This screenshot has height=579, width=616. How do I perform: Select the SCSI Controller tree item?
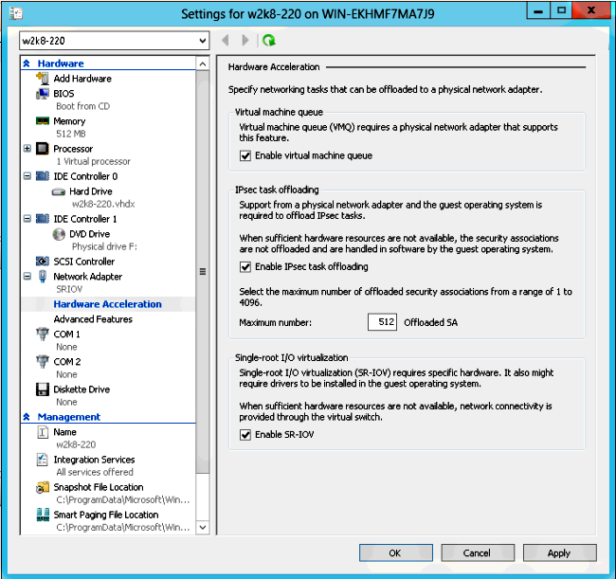(84, 262)
